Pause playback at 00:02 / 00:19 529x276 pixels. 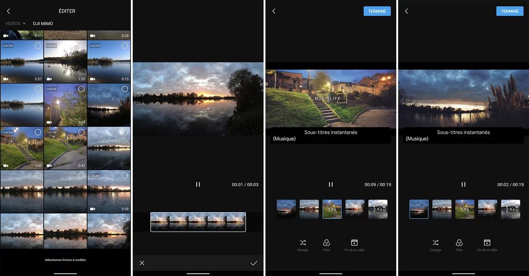463,184
